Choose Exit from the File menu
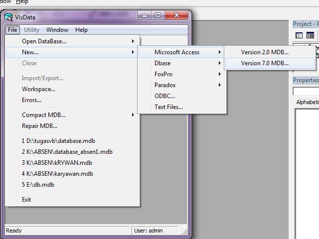Screen dimensions: 319x239 coord(73,200)
